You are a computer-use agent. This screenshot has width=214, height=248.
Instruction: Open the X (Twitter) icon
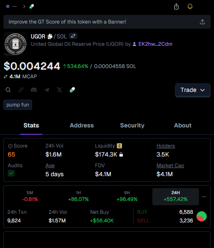pos(59,90)
